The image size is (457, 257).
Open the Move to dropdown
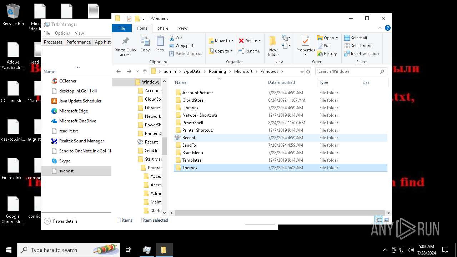221,41
